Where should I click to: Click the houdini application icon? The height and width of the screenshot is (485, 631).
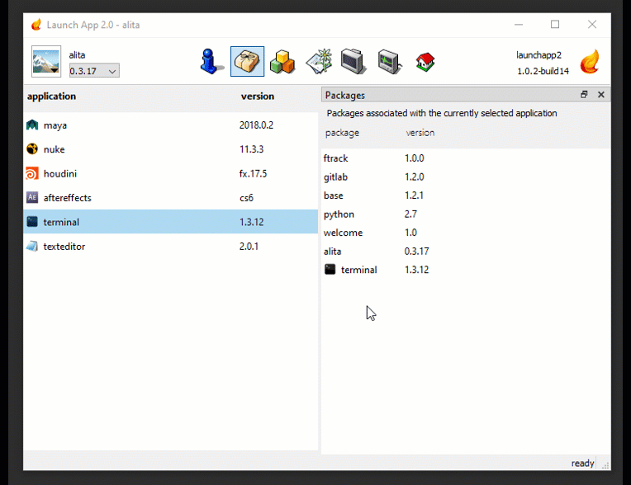point(32,173)
